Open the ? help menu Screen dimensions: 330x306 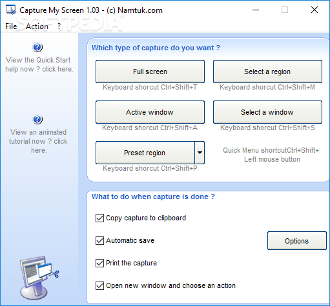coord(59,26)
